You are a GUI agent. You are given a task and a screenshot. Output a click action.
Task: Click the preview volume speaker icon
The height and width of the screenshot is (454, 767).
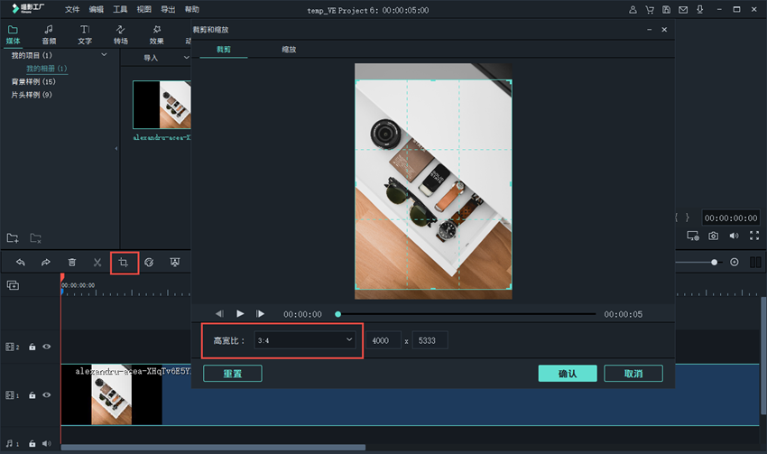coord(734,236)
